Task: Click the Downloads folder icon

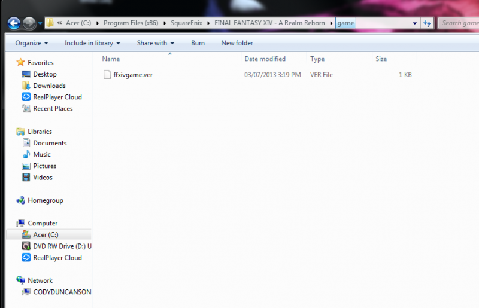Action: (26, 85)
